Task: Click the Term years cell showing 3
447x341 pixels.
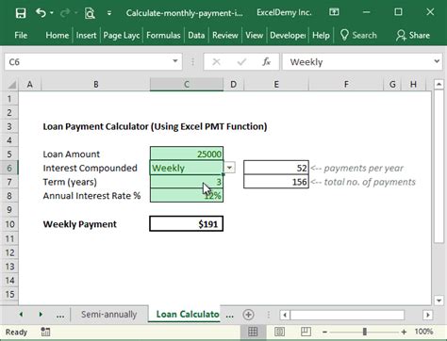Action: coord(187,182)
